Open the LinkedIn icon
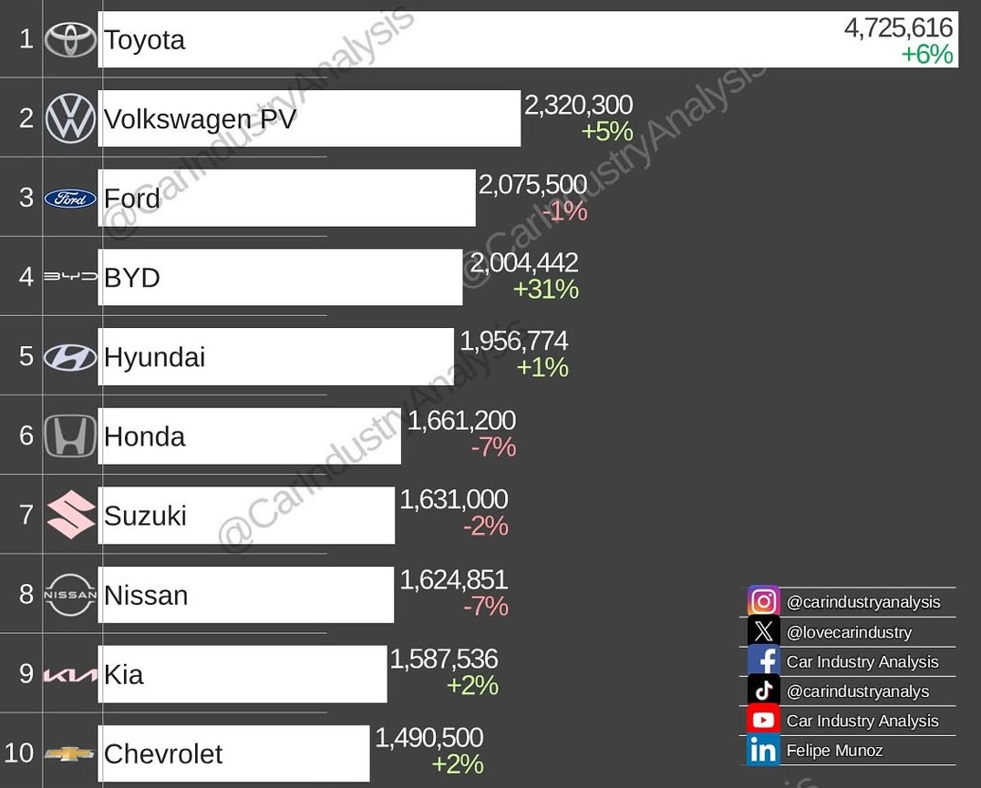The image size is (981, 788). (x=763, y=751)
